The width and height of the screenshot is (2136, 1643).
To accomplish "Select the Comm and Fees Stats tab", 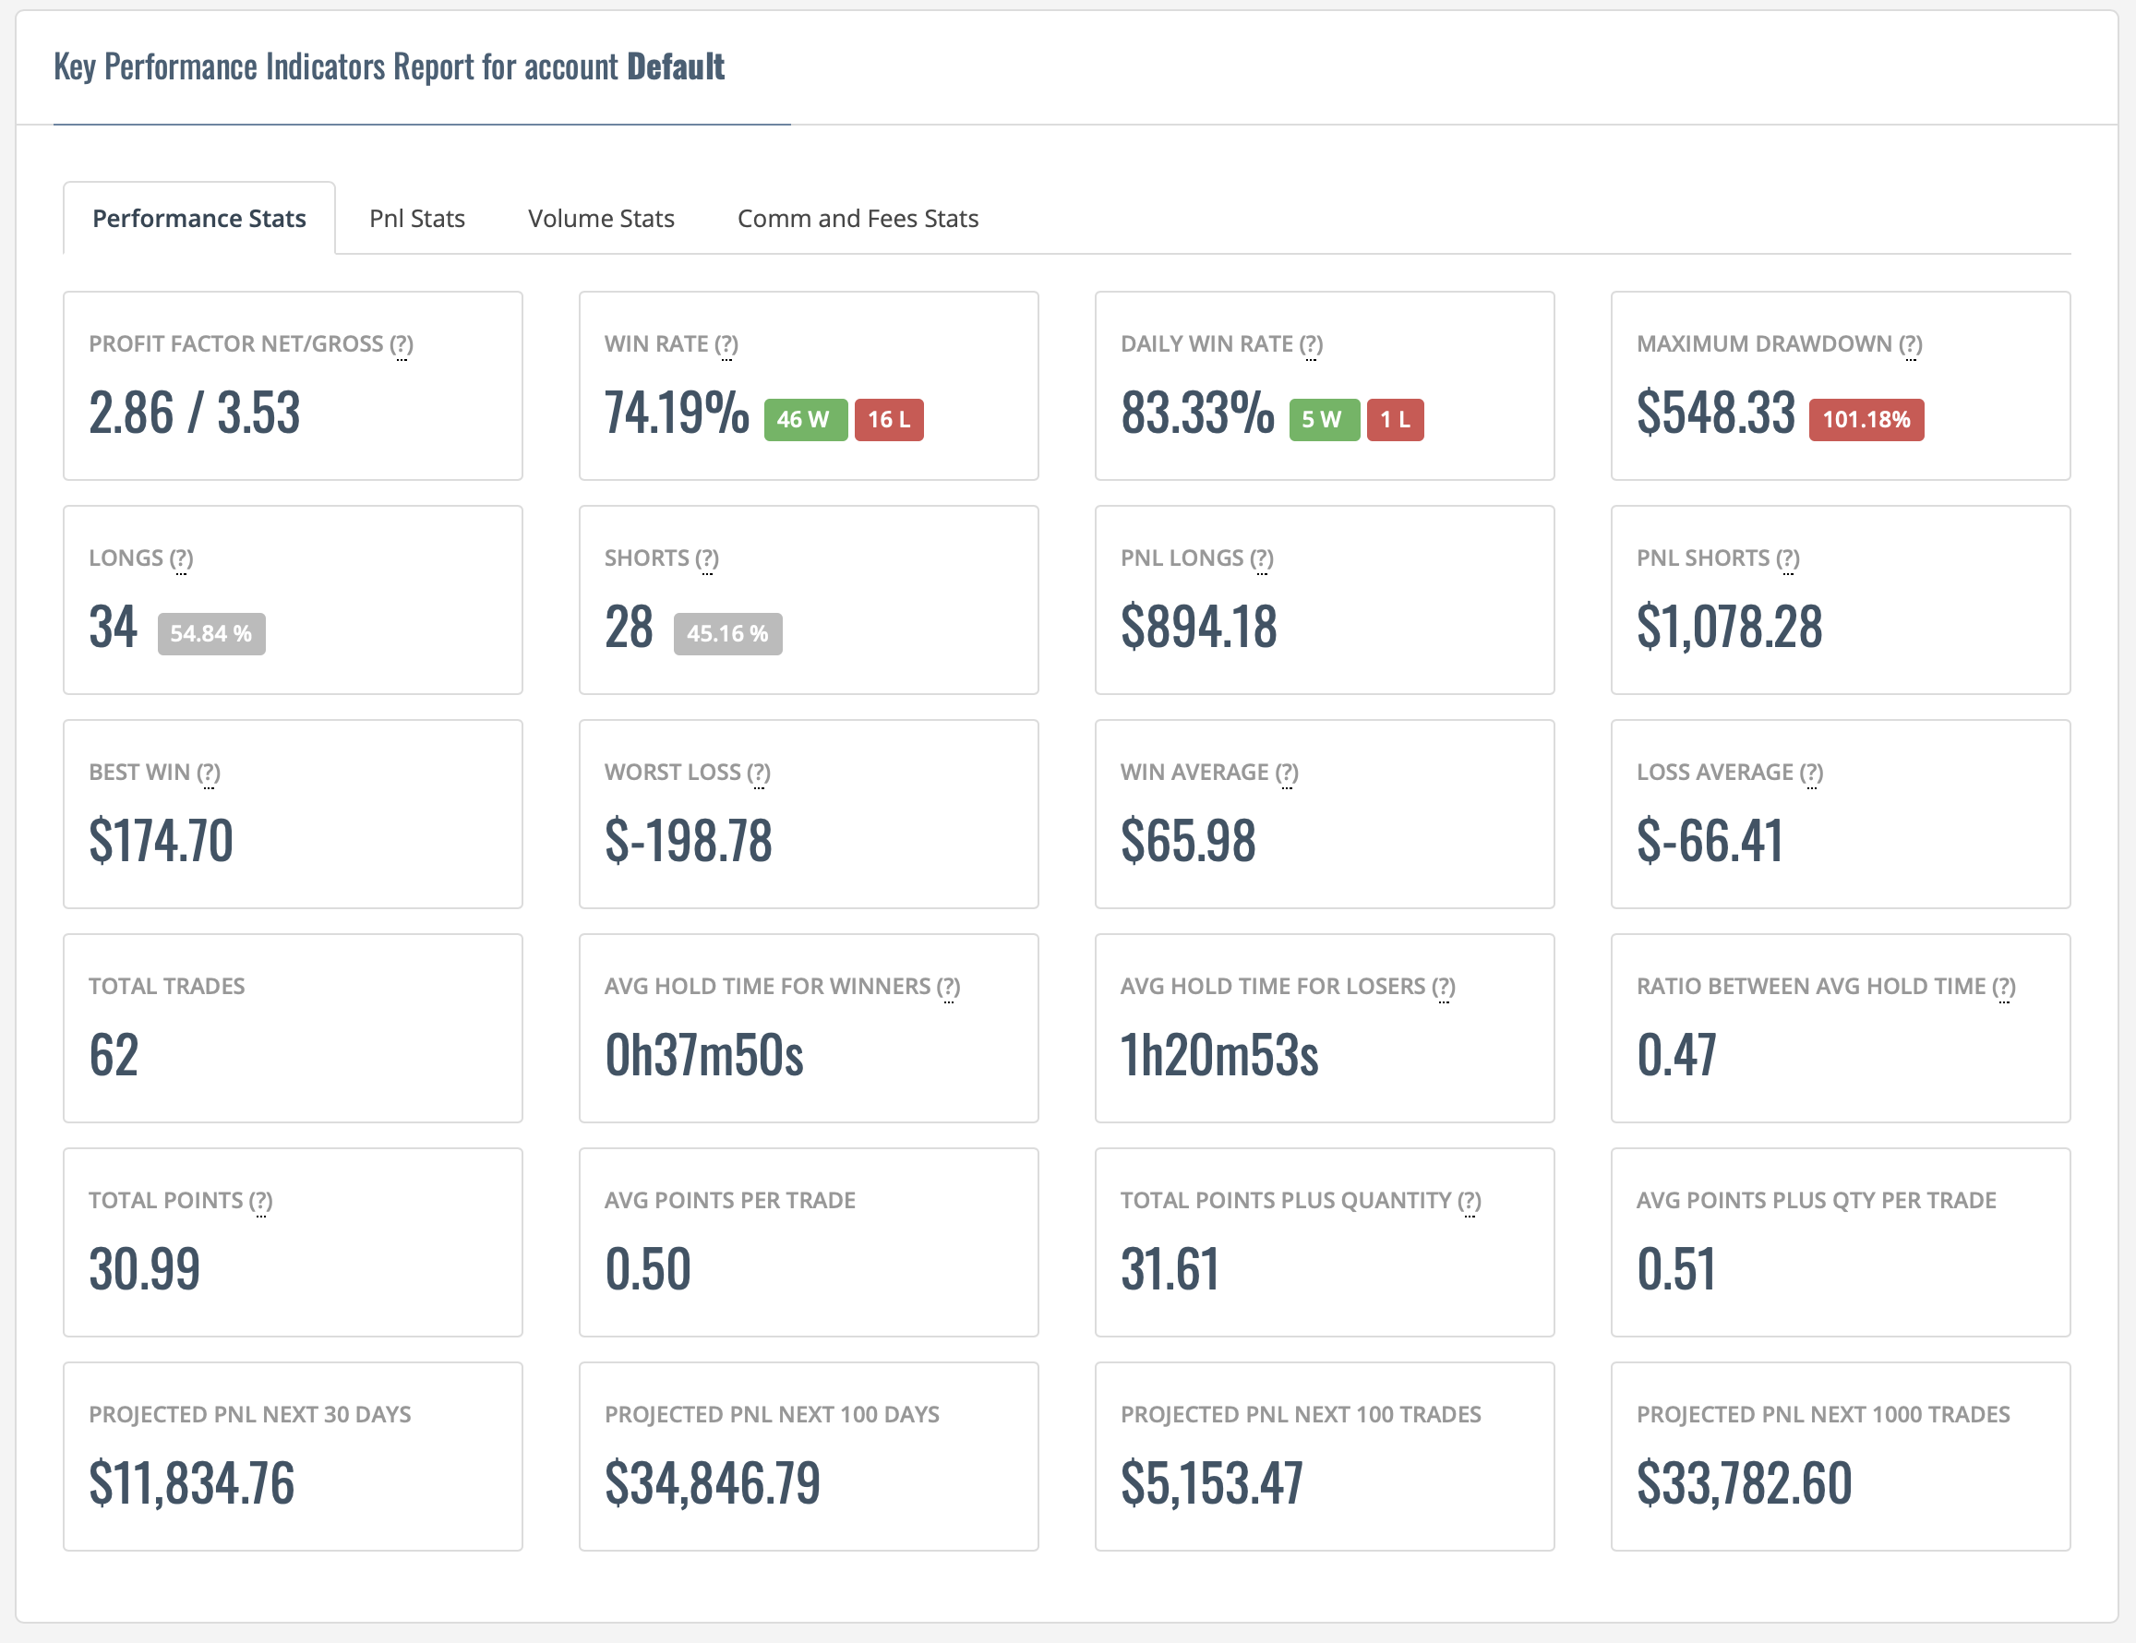I will point(858,218).
